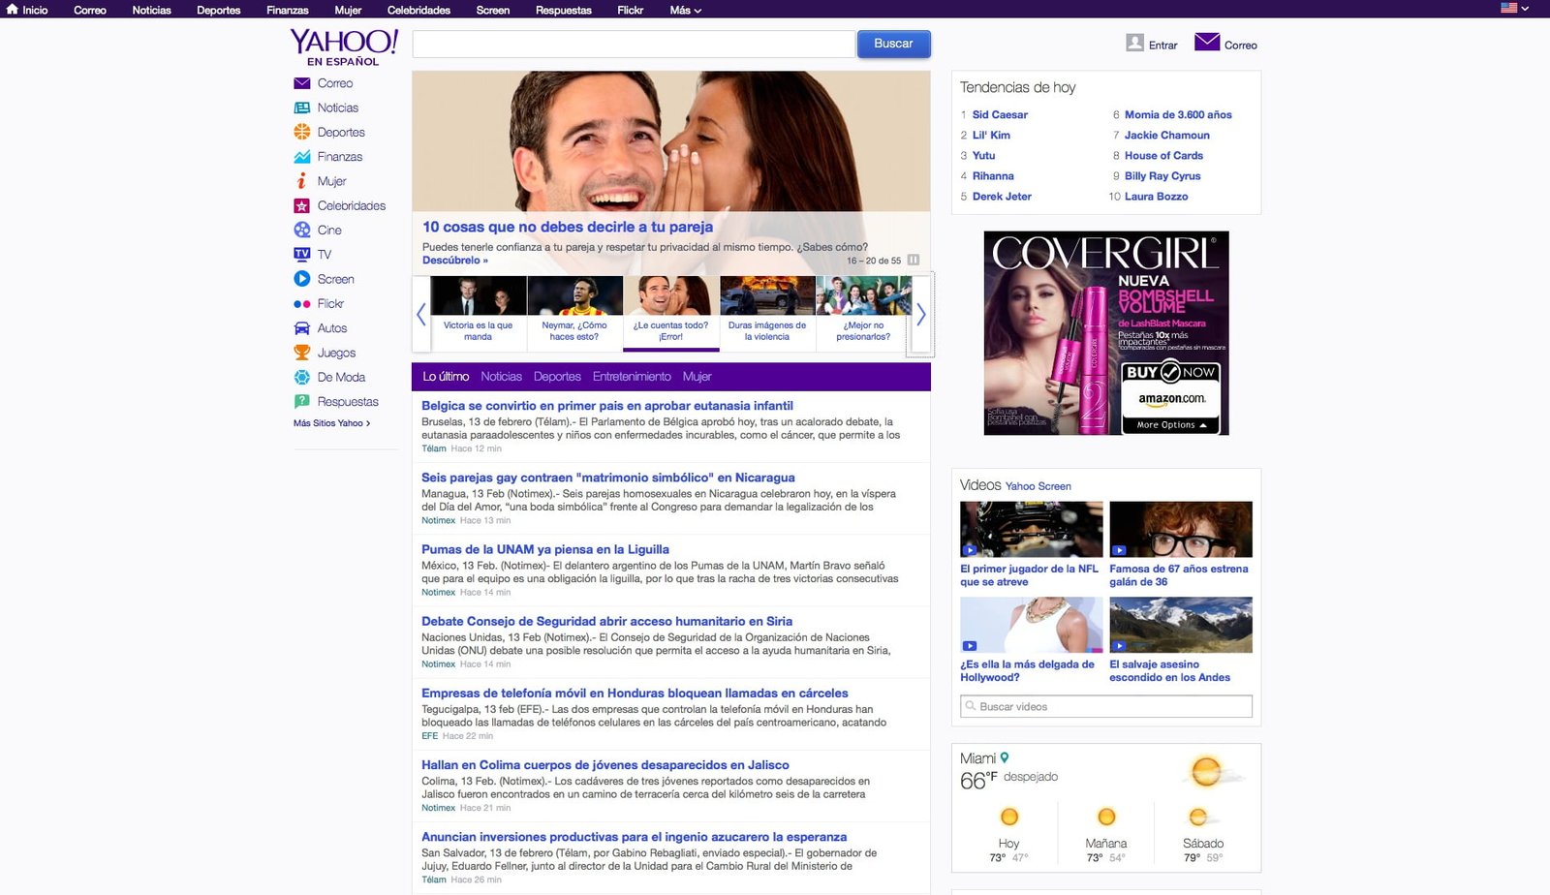Open the Correo envelope icon in sidebar
1550x895 pixels.
(302, 83)
